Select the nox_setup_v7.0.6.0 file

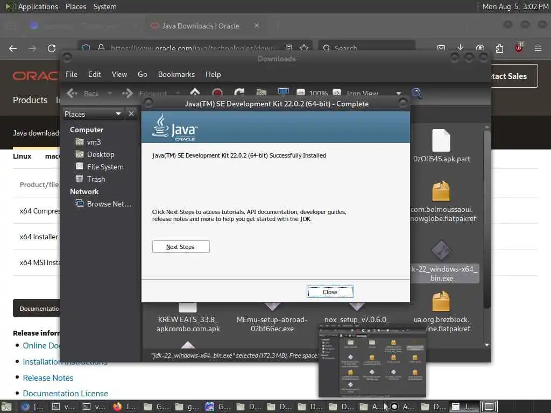point(357,319)
